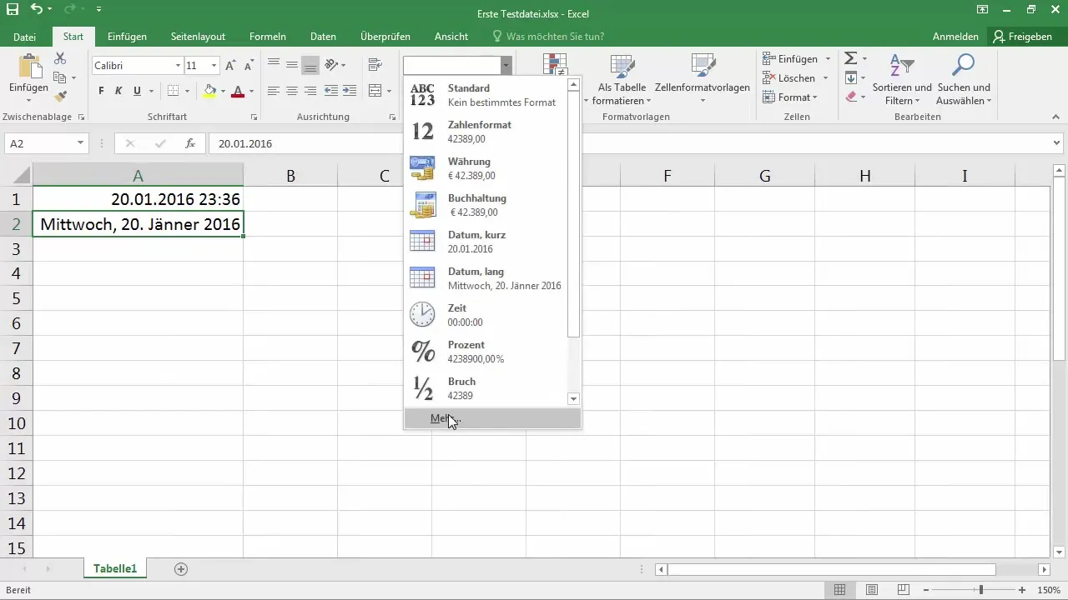Click Format button in Zellen group

(x=791, y=97)
